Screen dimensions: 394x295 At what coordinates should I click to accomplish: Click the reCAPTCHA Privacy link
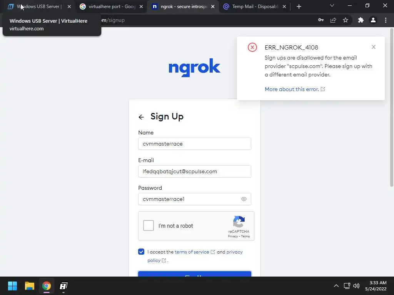click(x=233, y=236)
